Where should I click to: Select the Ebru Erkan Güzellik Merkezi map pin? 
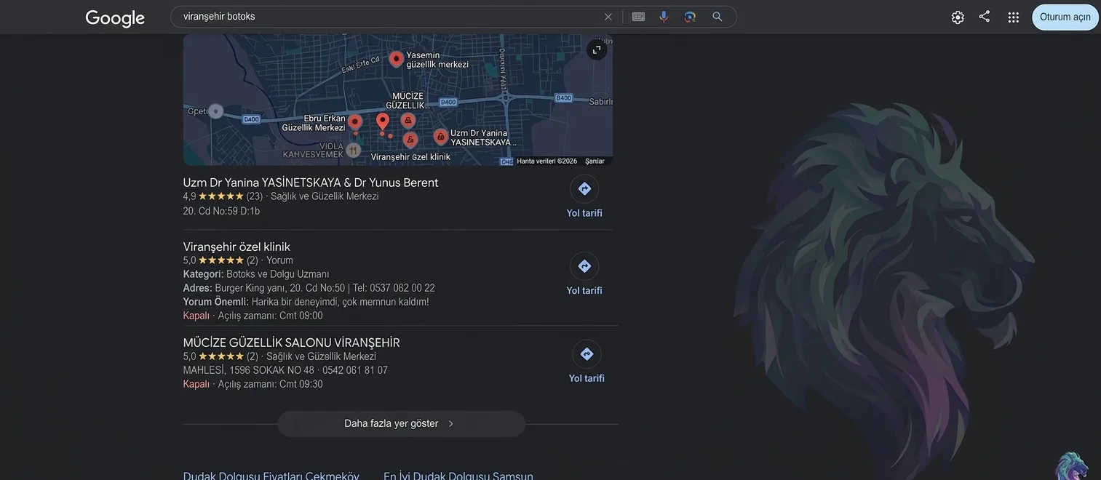tap(355, 122)
